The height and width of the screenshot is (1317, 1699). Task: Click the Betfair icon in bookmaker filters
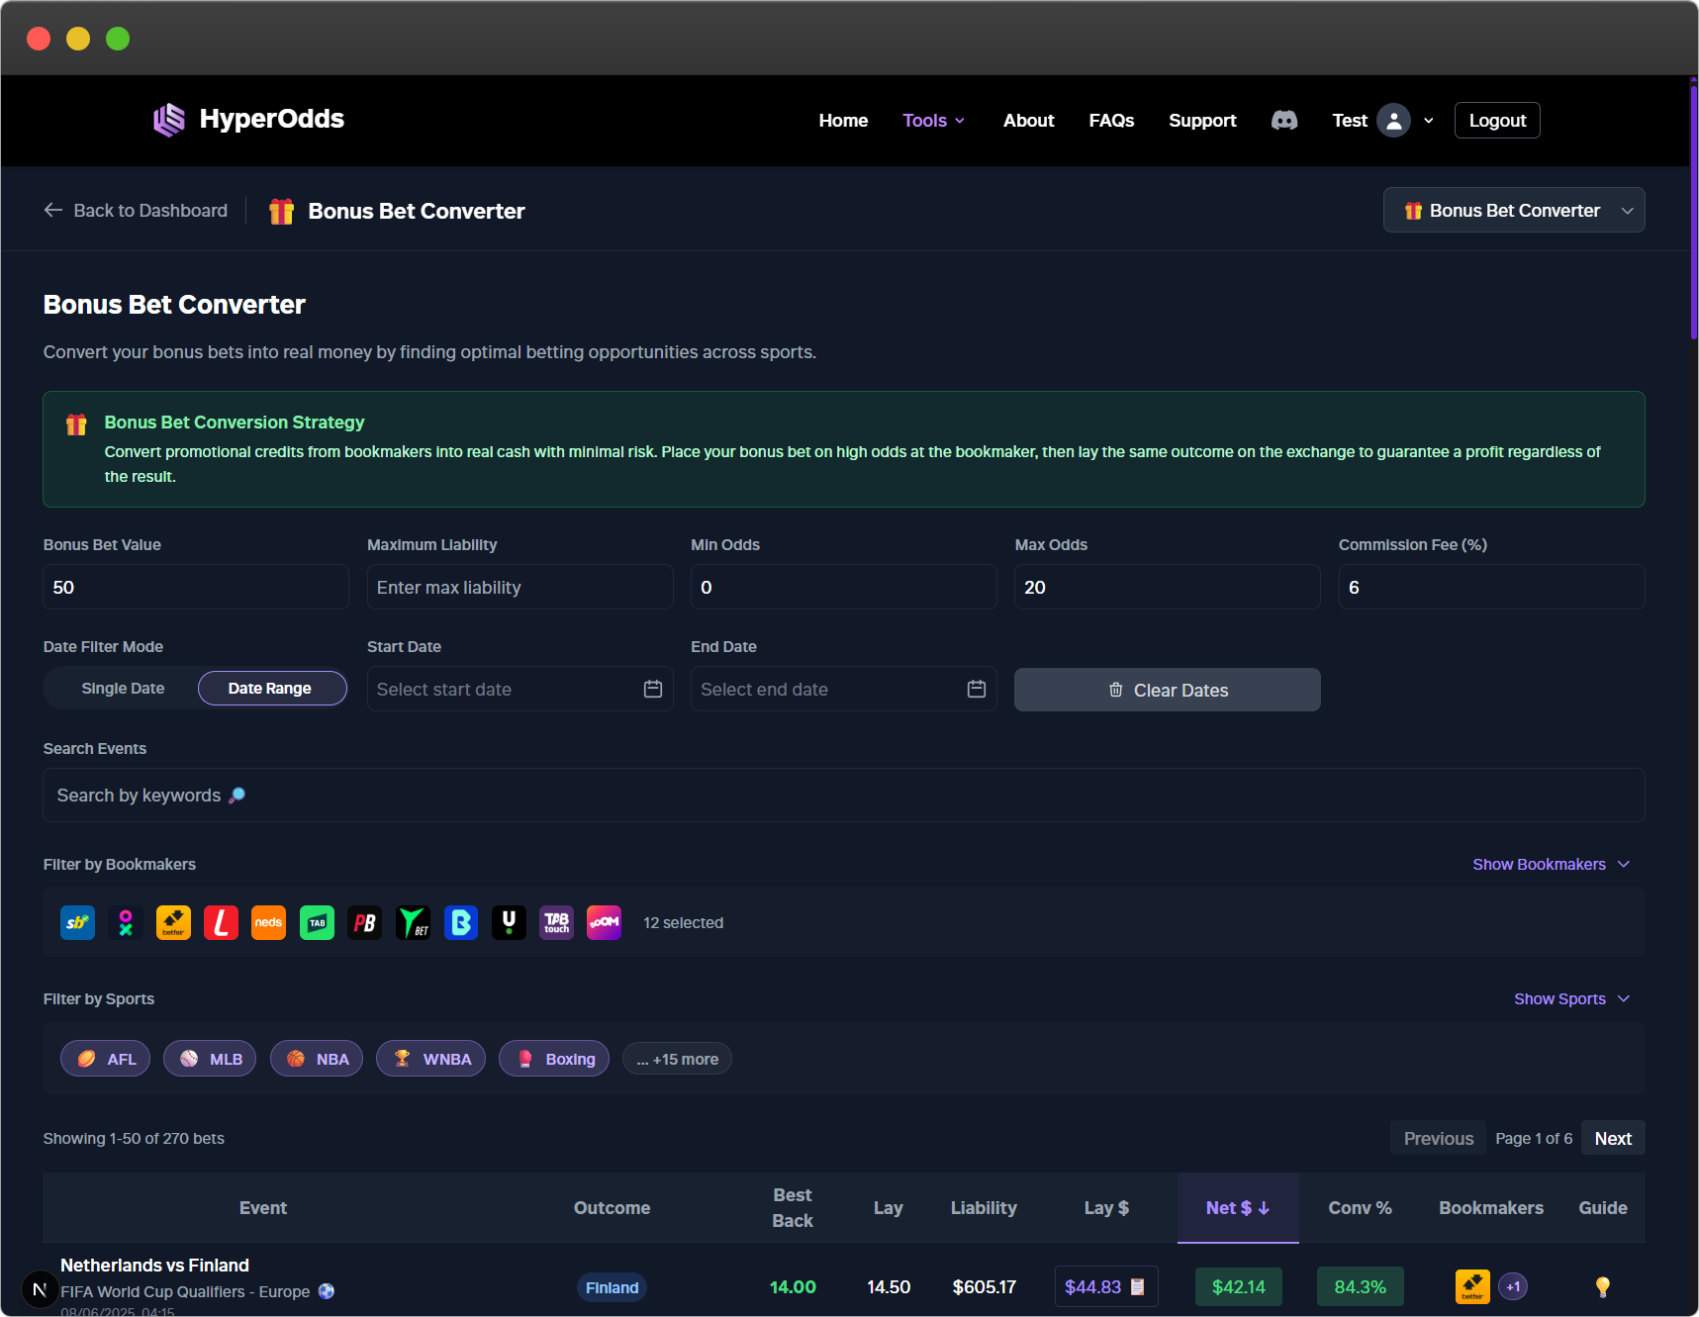pyautogui.click(x=173, y=923)
